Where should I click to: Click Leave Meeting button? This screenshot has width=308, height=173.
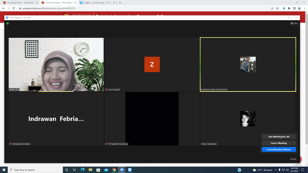(x=279, y=143)
